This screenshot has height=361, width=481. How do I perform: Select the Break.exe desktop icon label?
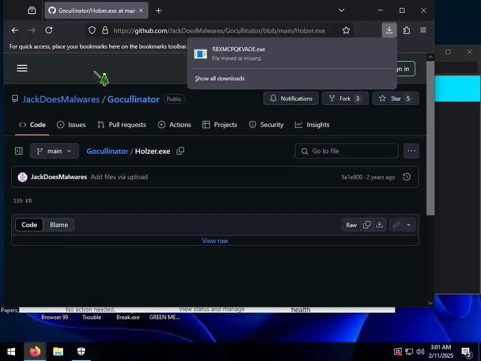tap(128, 317)
